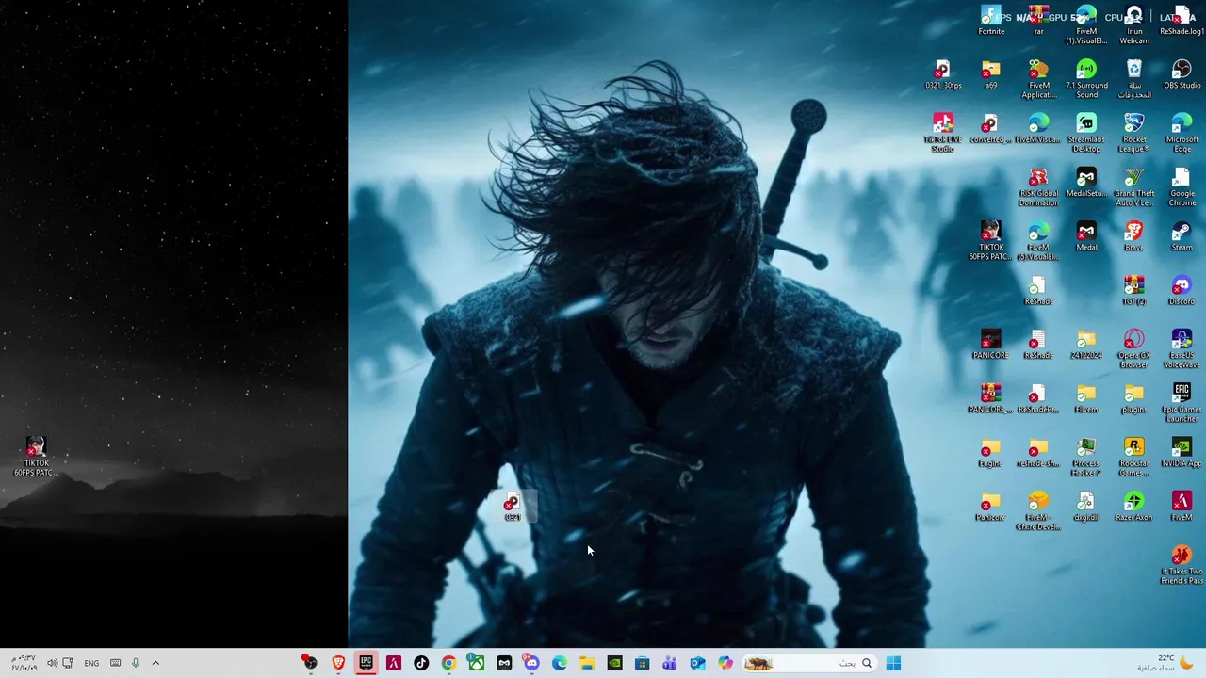Open the volume speaker tray icon
Viewport: 1206px width, 678px height.
point(52,663)
